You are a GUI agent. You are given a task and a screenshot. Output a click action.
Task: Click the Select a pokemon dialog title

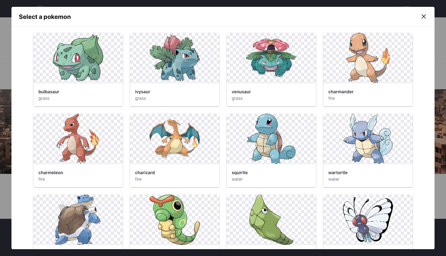point(45,17)
